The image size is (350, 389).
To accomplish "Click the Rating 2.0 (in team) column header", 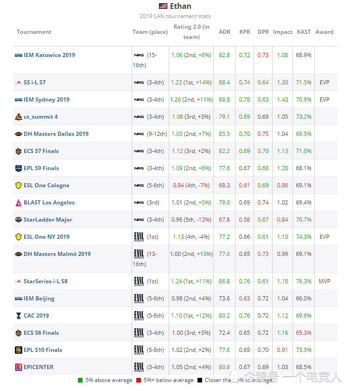I will (x=191, y=32).
